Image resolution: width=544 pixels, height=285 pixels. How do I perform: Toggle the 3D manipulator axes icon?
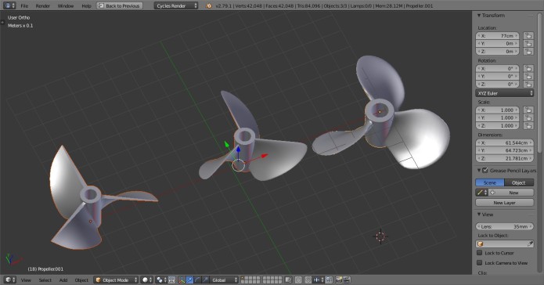coord(182,280)
